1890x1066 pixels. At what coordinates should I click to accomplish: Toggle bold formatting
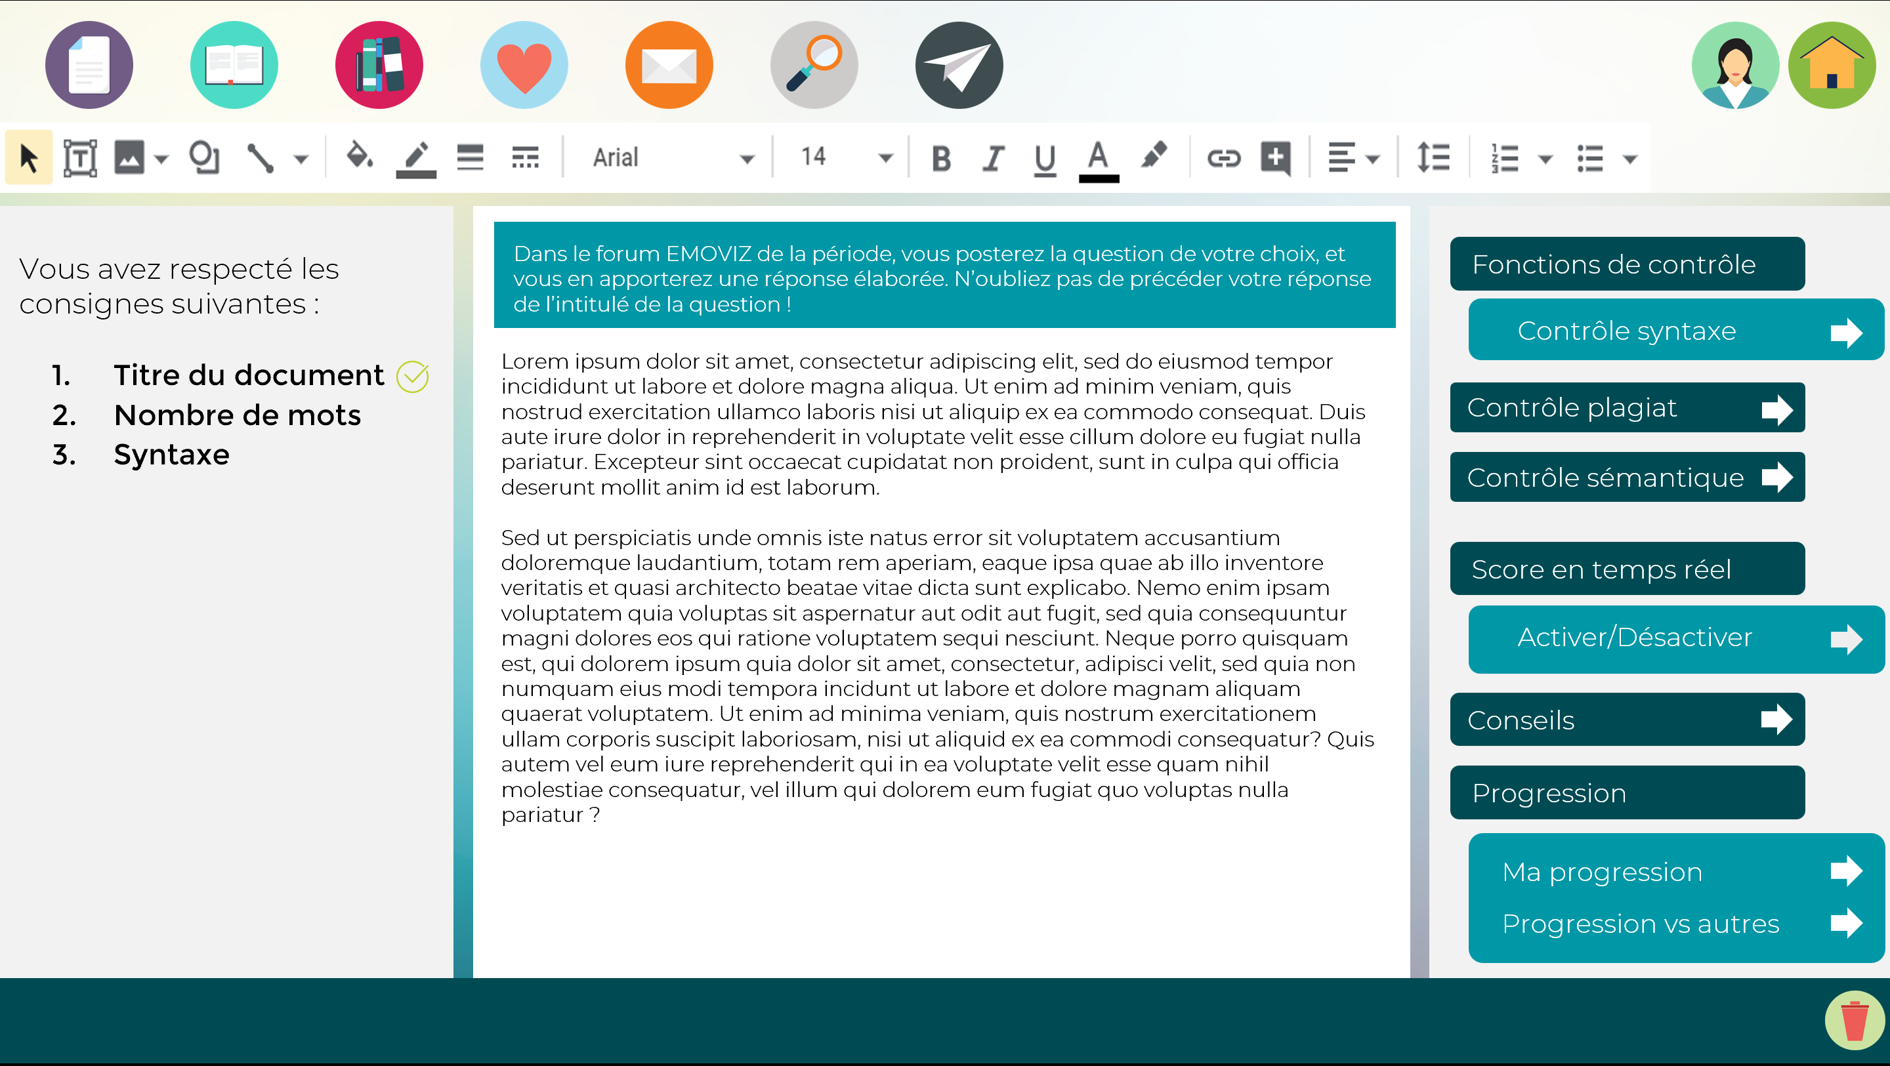coord(941,157)
